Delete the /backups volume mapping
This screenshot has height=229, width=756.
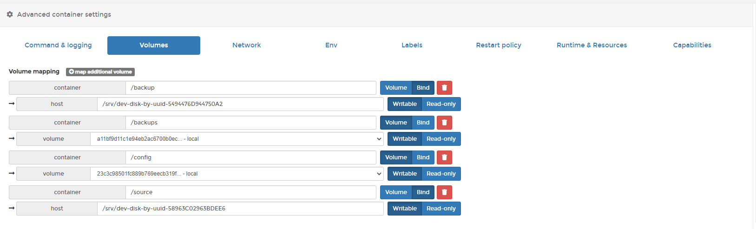point(444,123)
